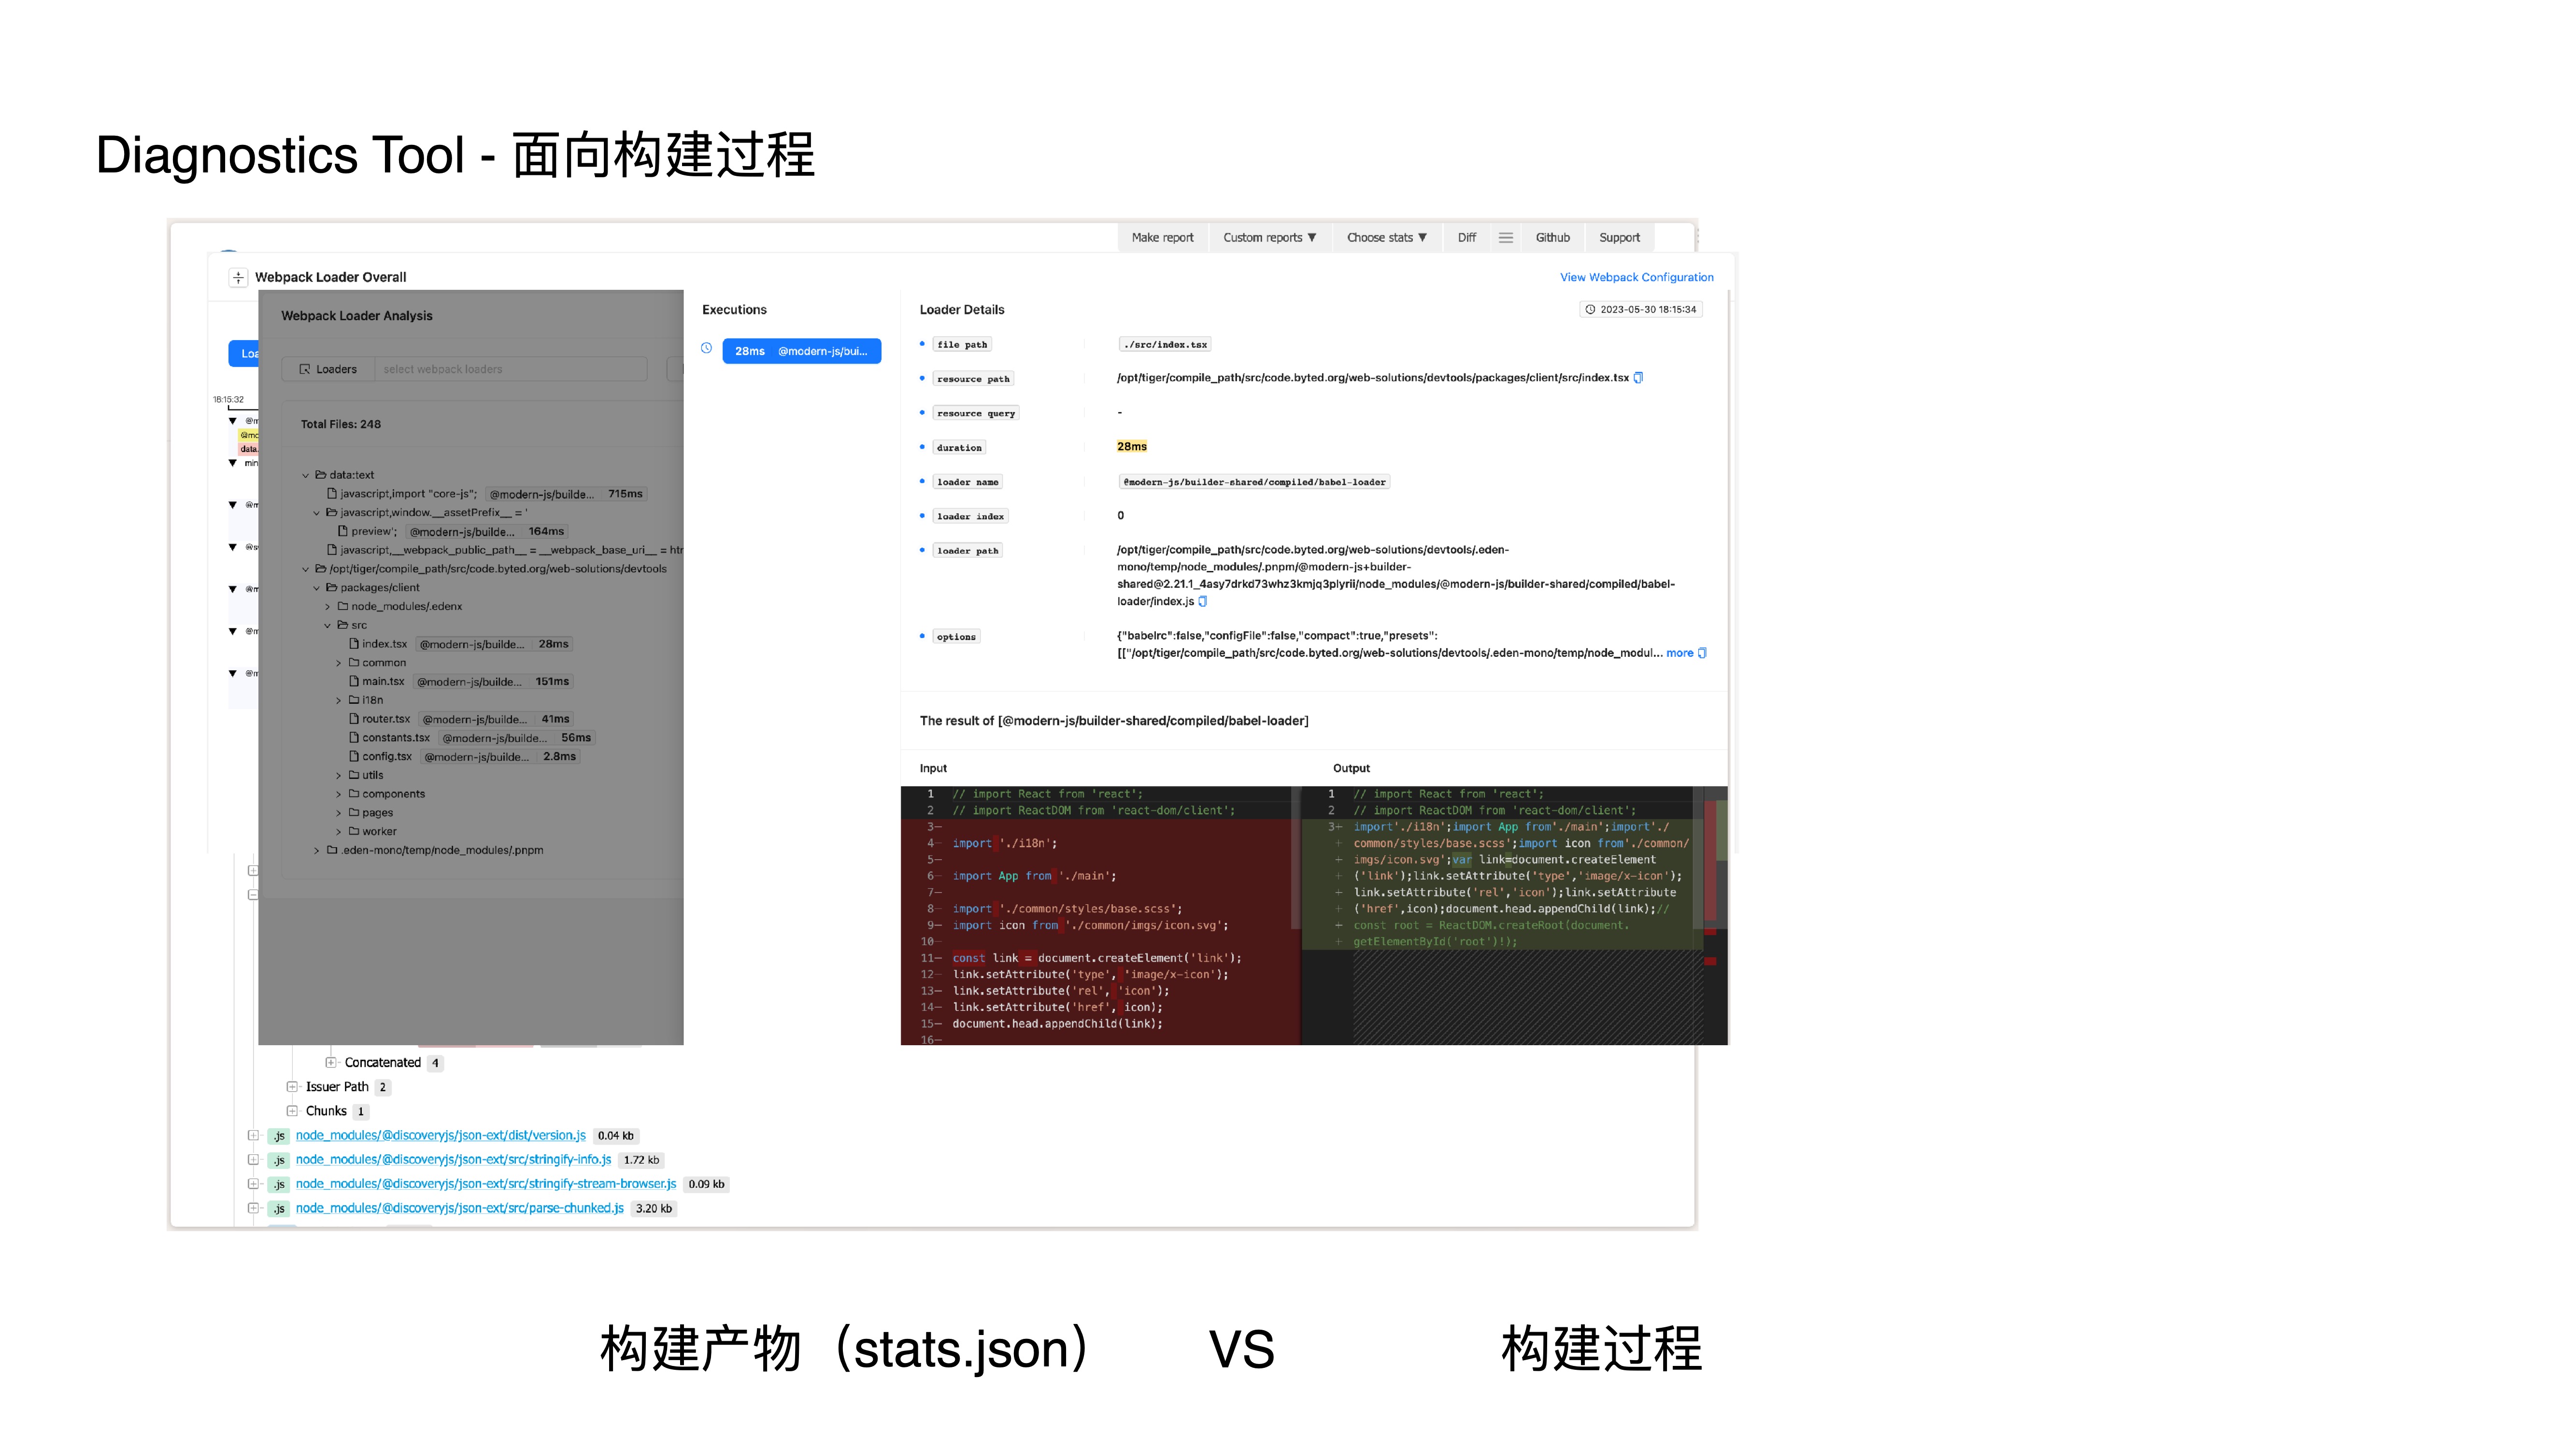The width and height of the screenshot is (2576, 1449).
Task: Expand the utils folder
Action: 339,776
